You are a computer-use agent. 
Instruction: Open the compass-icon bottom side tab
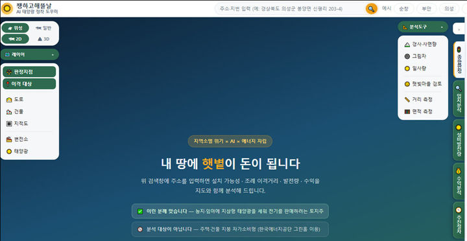pyautogui.click(x=459, y=220)
